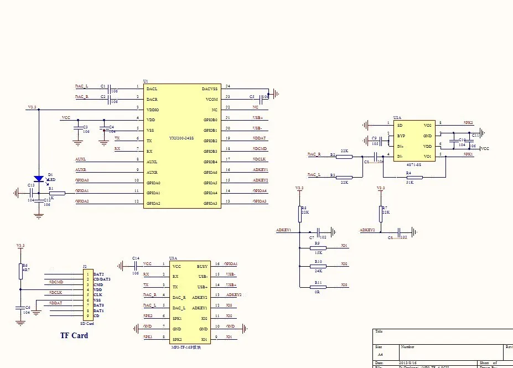Viewport: 513px width, 368px height.
Task: Select the 4871-8S amplifier label
Action: point(414,165)
